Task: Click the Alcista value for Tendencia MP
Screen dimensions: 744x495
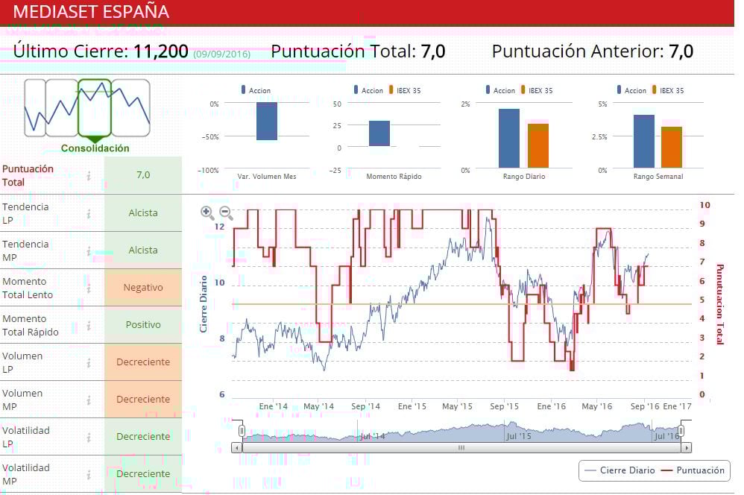Action: coord(143,250)
